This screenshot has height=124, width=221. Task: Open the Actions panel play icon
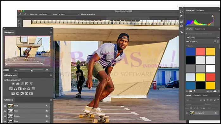point(181,16)
